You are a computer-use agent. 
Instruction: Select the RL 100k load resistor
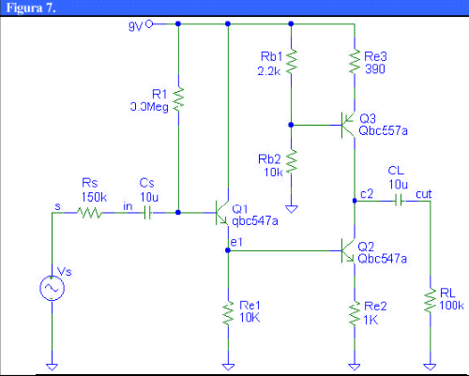431,300
